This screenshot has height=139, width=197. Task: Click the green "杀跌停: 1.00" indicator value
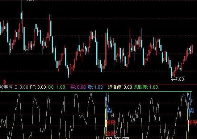[146, 87]
